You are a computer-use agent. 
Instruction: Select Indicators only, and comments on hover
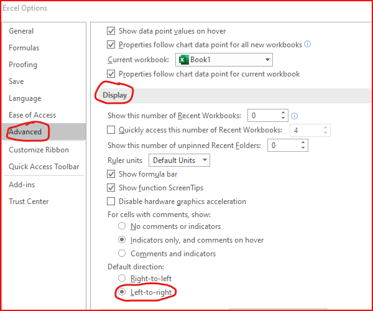(x=122, y=239)
